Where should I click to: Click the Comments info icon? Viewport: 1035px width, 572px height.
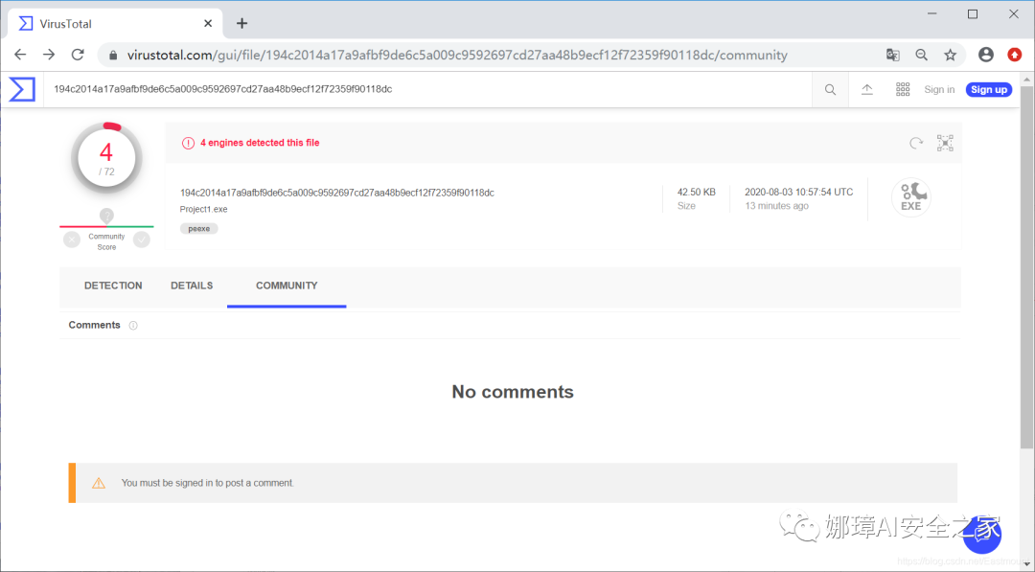click(x=133, y=325)
